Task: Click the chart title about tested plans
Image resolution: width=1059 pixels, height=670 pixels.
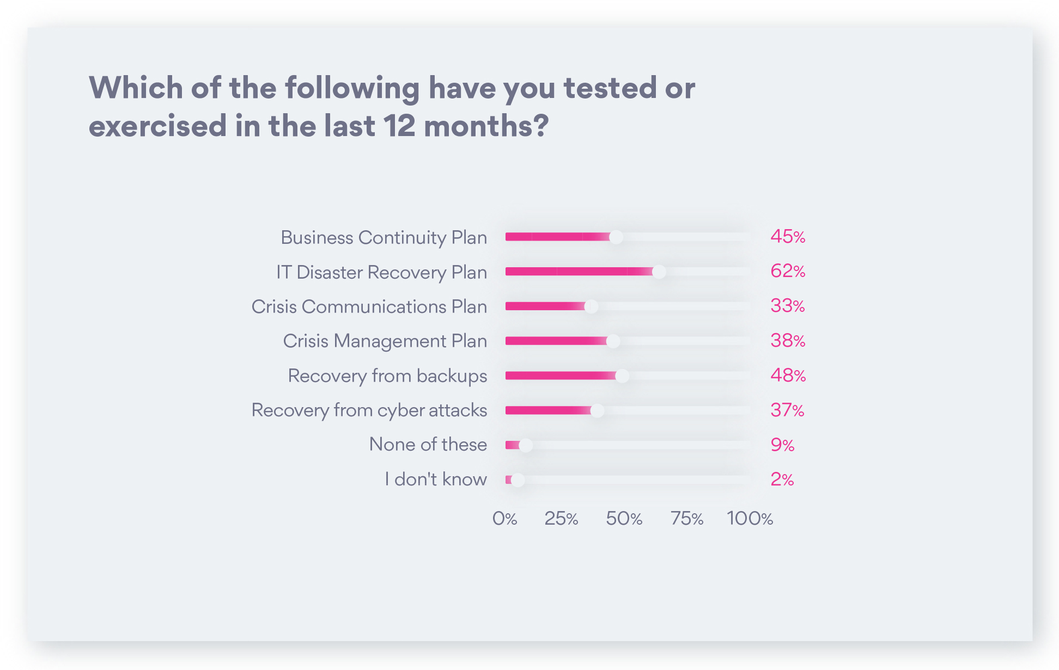Action: coord(392,107)
